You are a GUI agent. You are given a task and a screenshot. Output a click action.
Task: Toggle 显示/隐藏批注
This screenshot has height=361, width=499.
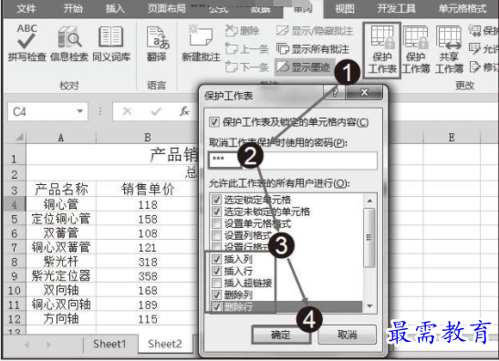coord(315,31)
